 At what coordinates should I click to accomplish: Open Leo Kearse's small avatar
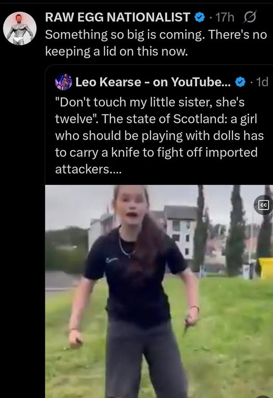63,82
